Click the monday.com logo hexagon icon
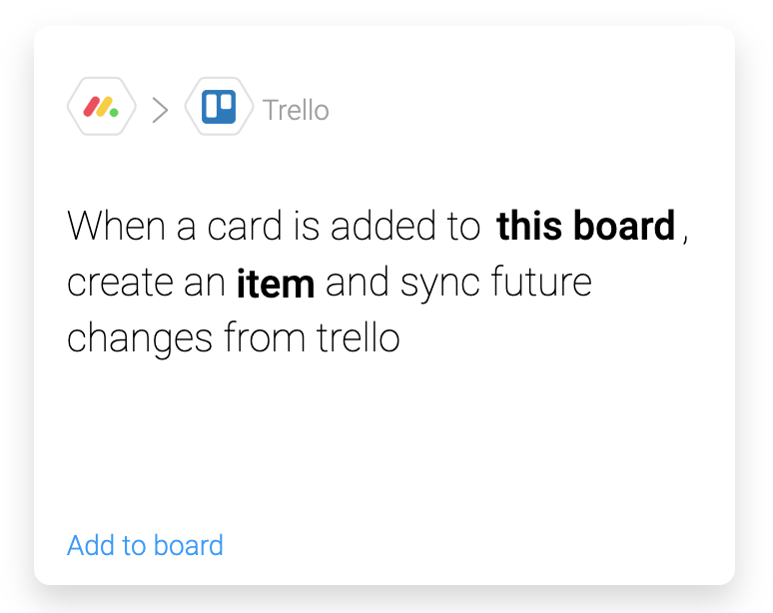Image resolution: width=773 pixels, height=613 pixels. click(x=102, y=107)
